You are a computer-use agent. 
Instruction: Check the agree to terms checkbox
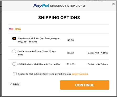pos(15,74)
